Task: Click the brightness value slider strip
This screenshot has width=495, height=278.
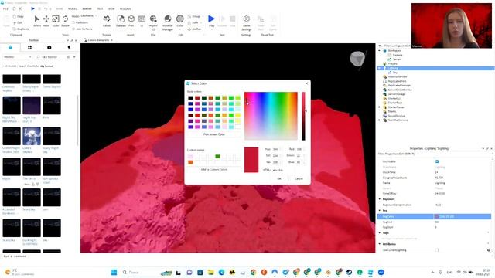Action: (x=303, y=116)
